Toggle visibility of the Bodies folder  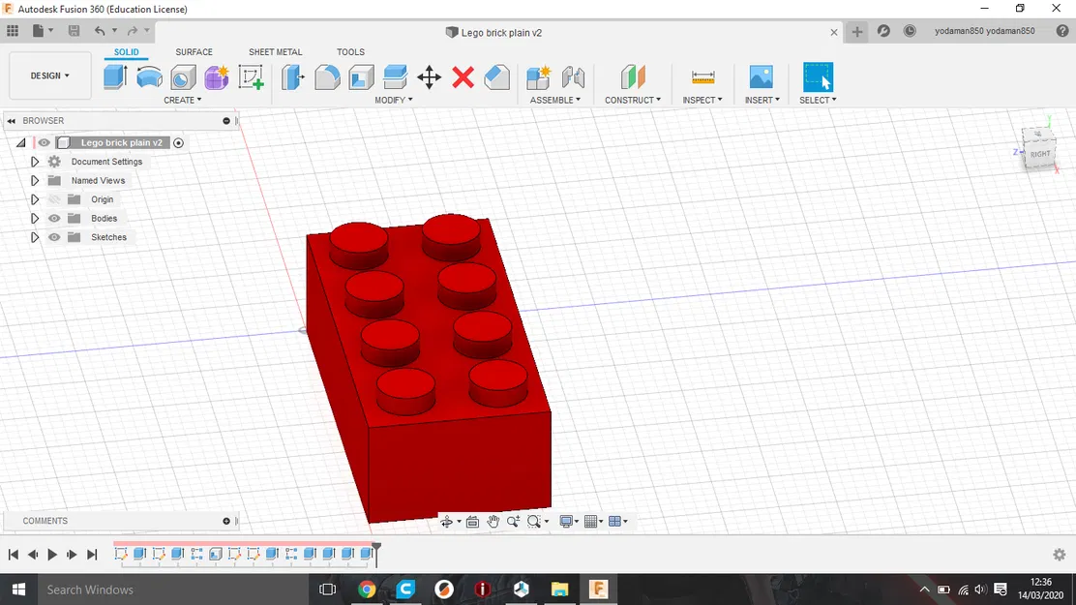click(53, 218)
